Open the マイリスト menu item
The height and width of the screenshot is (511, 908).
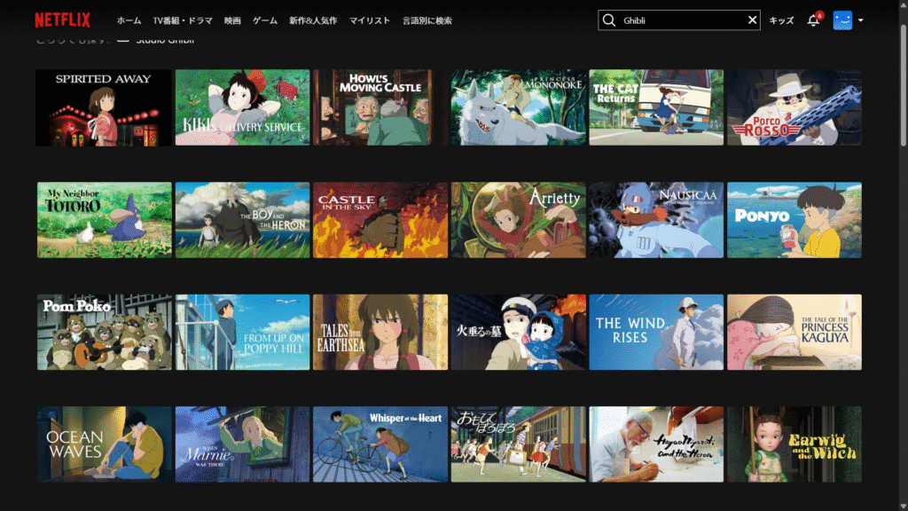click(370, 20)
